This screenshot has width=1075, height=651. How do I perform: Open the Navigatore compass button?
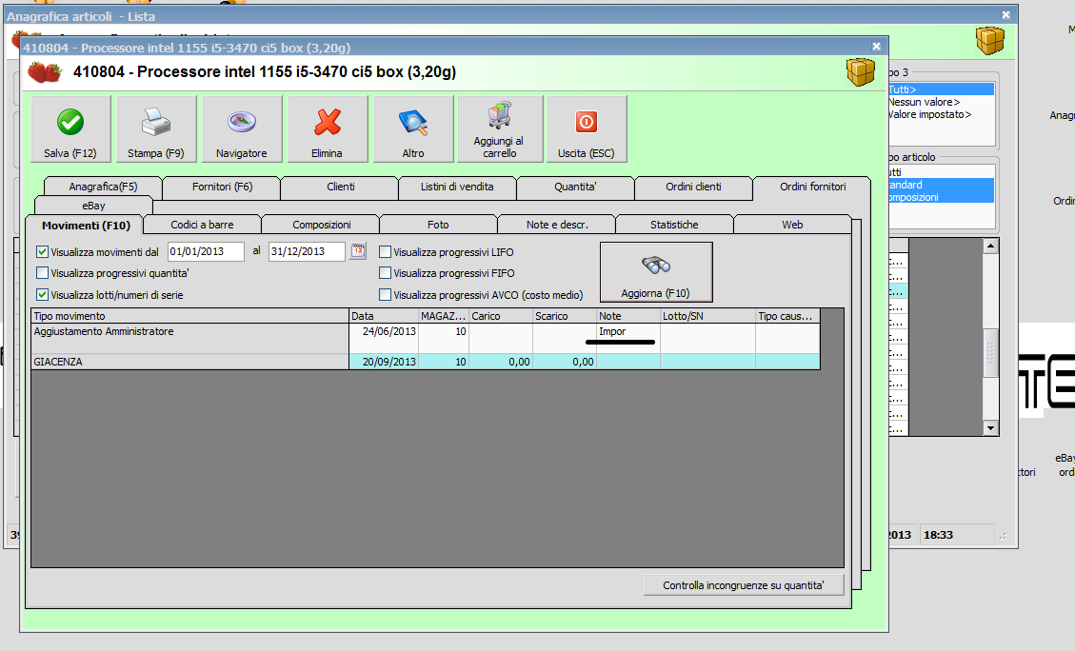(x=242, y=128)
